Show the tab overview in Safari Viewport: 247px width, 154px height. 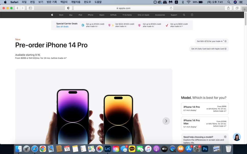[x=237, y=8]
